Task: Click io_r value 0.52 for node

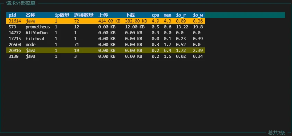Action: (x=181, y=45)
